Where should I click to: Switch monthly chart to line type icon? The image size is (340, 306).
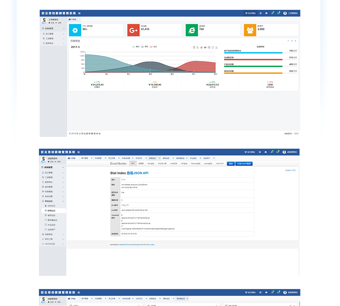[x=198, y=48]
